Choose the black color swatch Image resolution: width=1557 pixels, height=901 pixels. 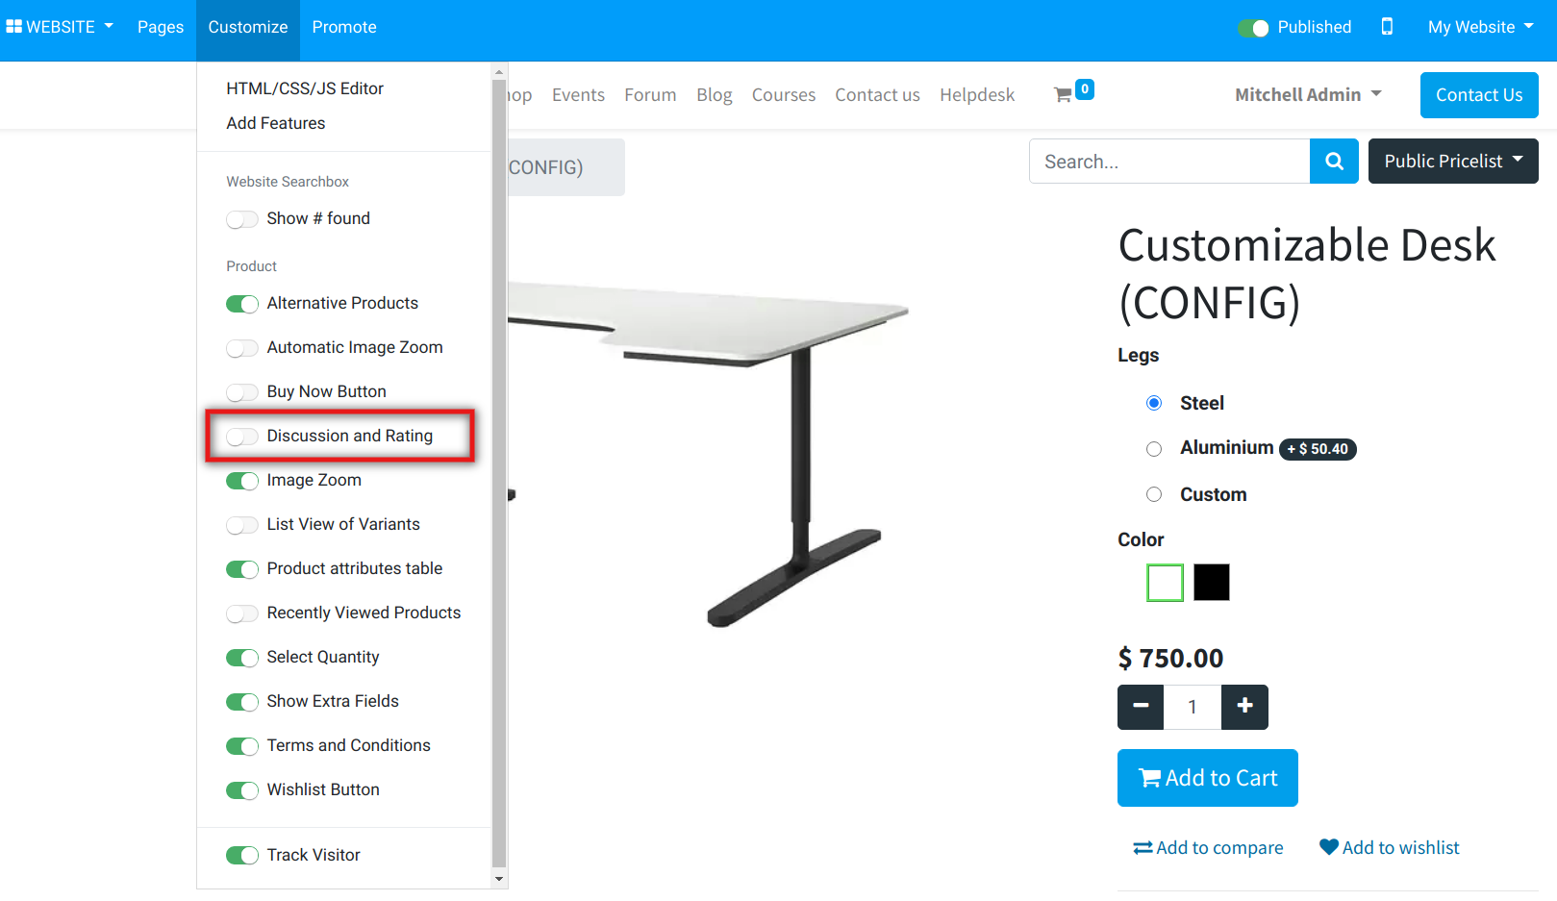click(x=1211, y=583)
